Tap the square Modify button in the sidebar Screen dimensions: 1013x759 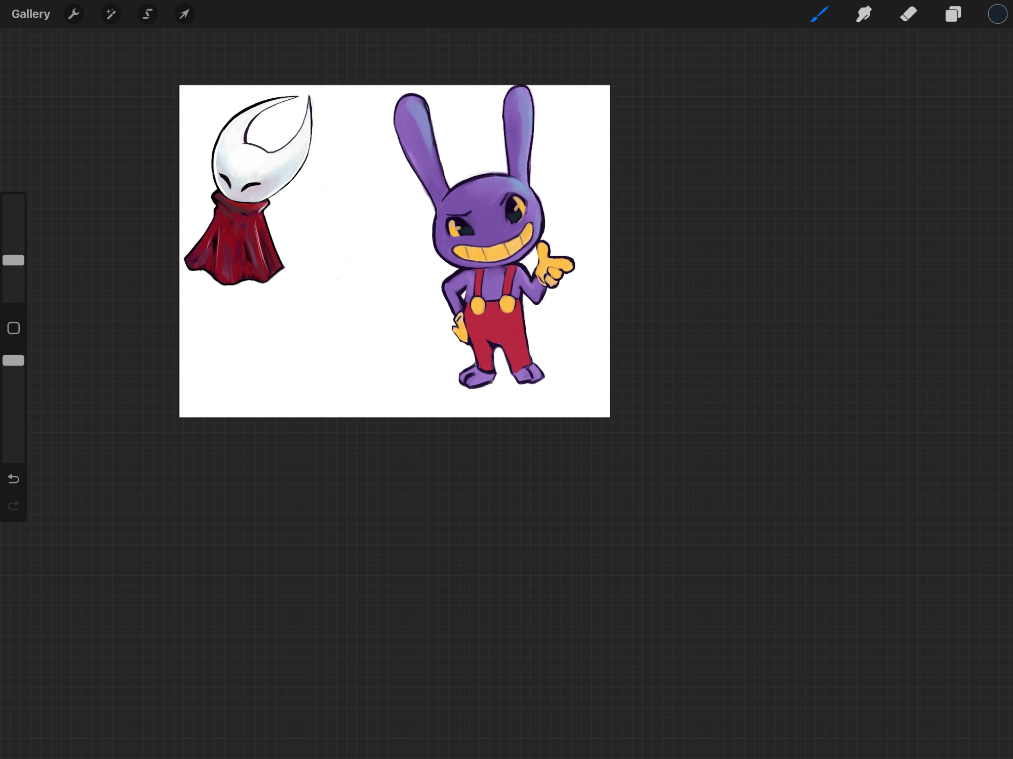pyautogui.click(x=14, y=328)
